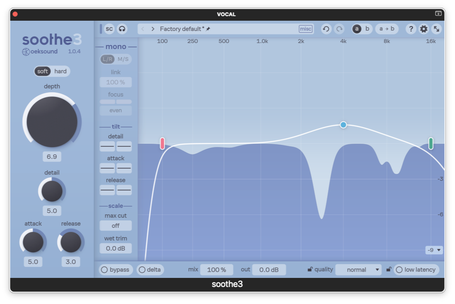Screen dimensions: 455x304
Task: Click the attack value 5.0 box
Action: point(33,262)
